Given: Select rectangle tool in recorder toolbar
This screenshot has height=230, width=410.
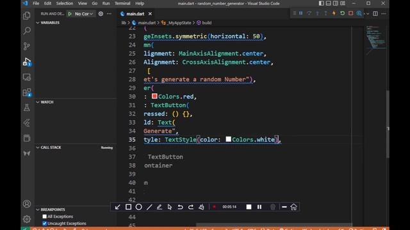Looking at the screenshot, I should [128, 207].
